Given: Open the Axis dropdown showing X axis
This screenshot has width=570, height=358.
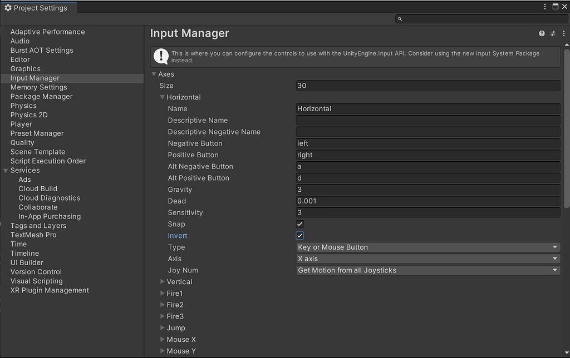Looking at the screenshot, I should coord(427,258).
